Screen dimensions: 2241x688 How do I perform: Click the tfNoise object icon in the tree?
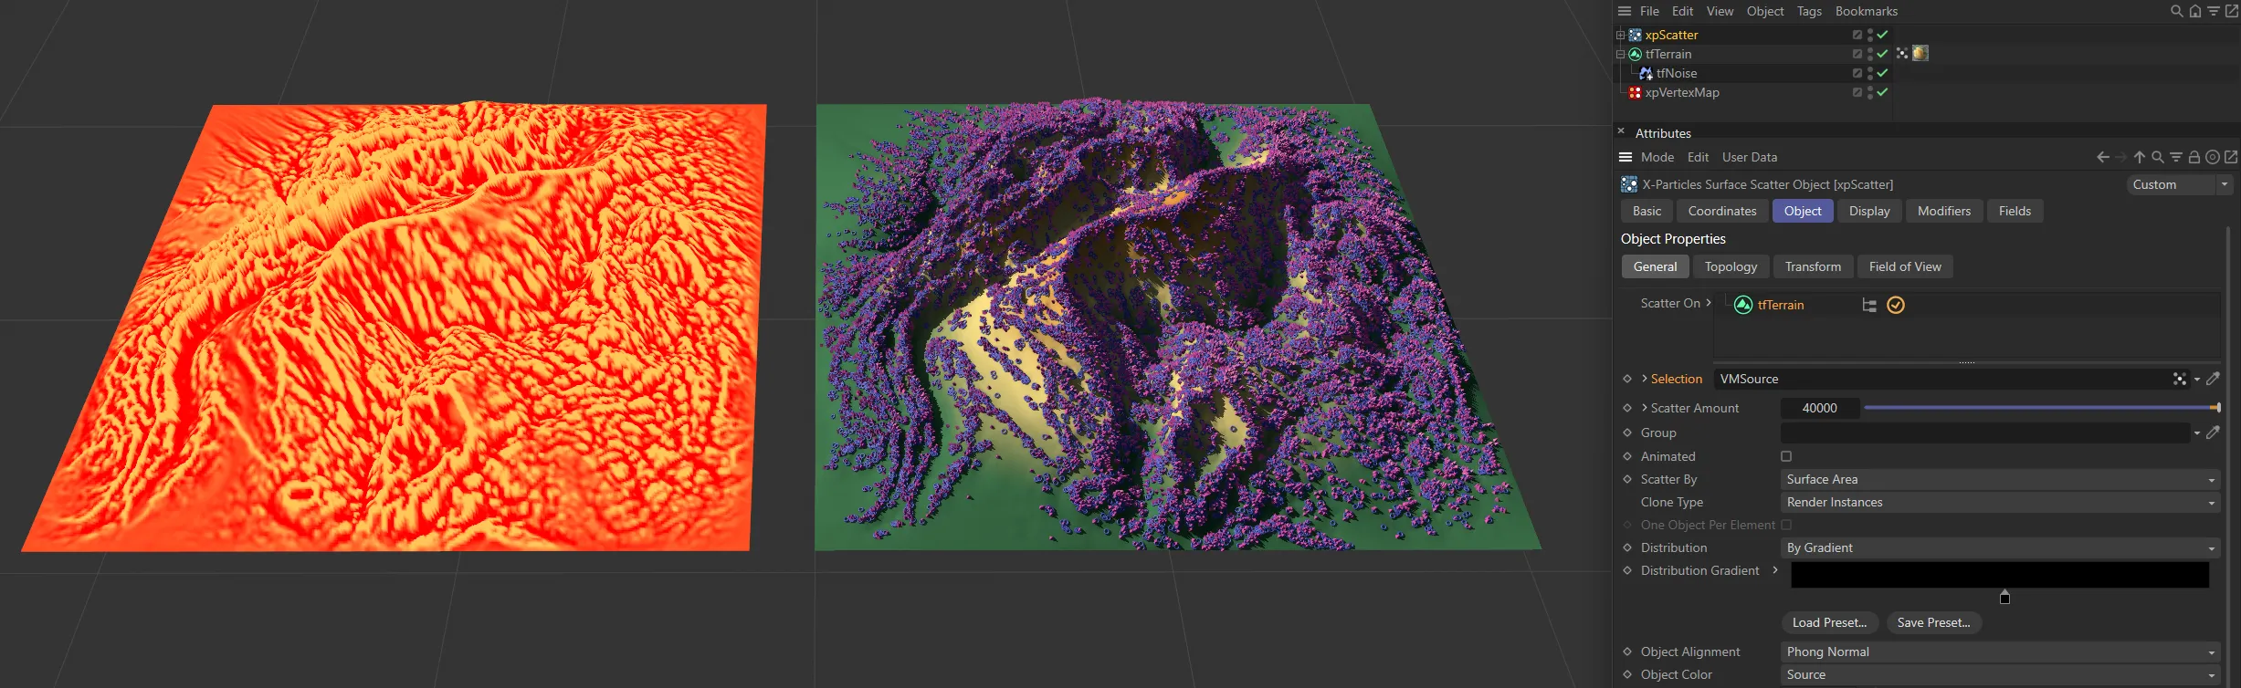(1647, 73)
